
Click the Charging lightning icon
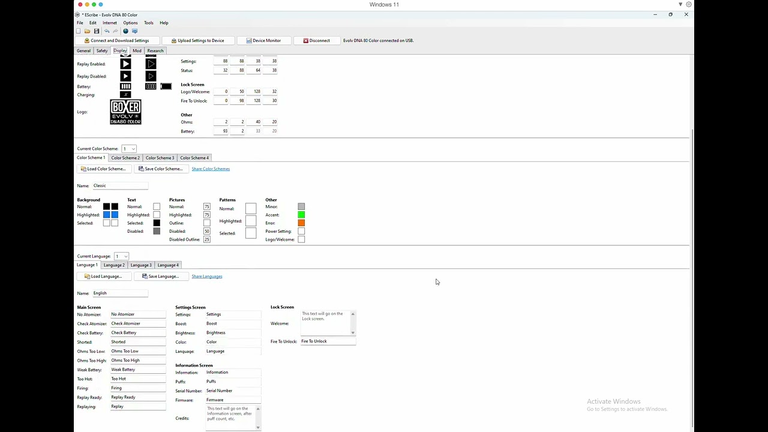[x=125, y=95]
